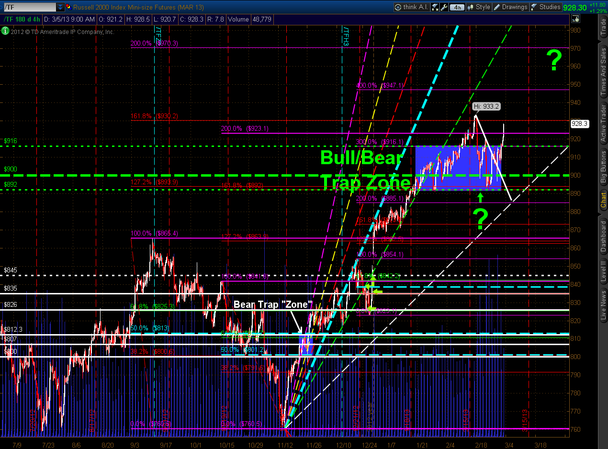Click the $845 level label on left
608x449 pixels.
tap(11, 270)
